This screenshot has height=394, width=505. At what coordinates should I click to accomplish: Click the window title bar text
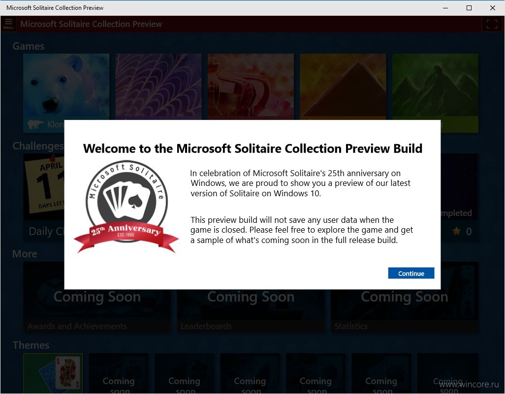55,8
